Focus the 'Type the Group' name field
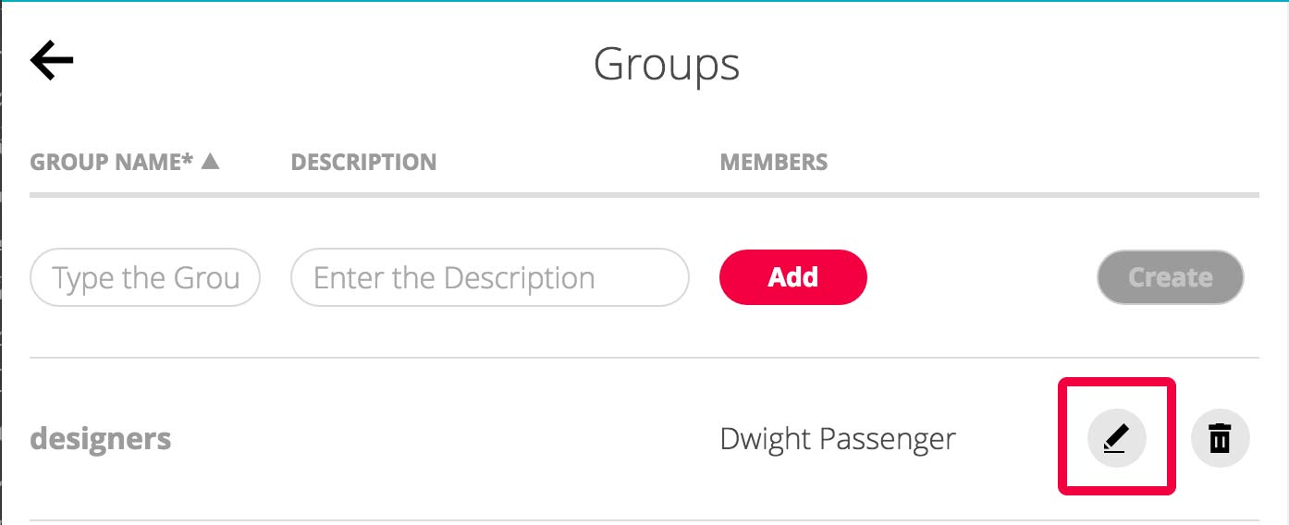 [x=145, y=277]
